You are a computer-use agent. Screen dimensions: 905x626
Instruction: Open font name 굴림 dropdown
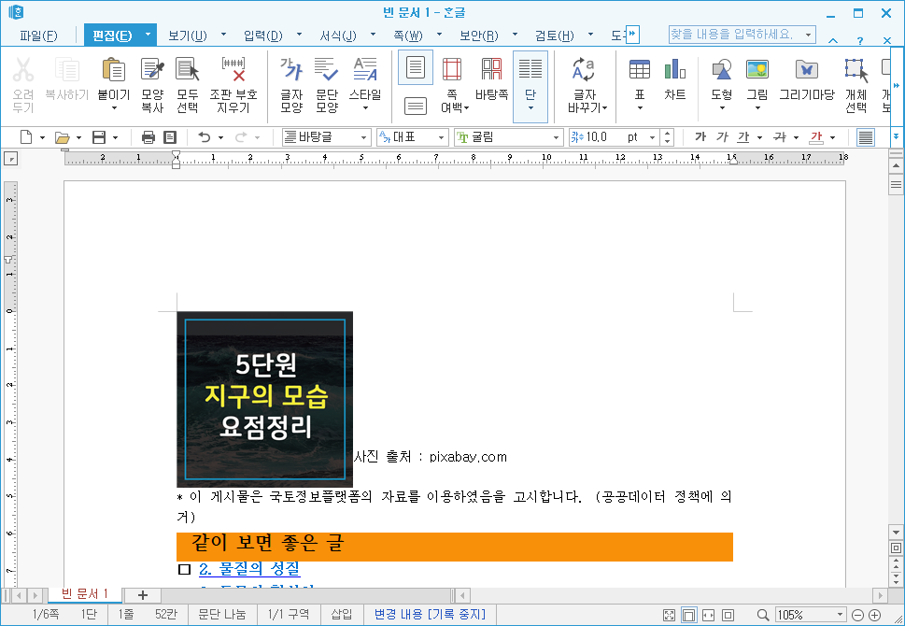(x=556, y=137)
